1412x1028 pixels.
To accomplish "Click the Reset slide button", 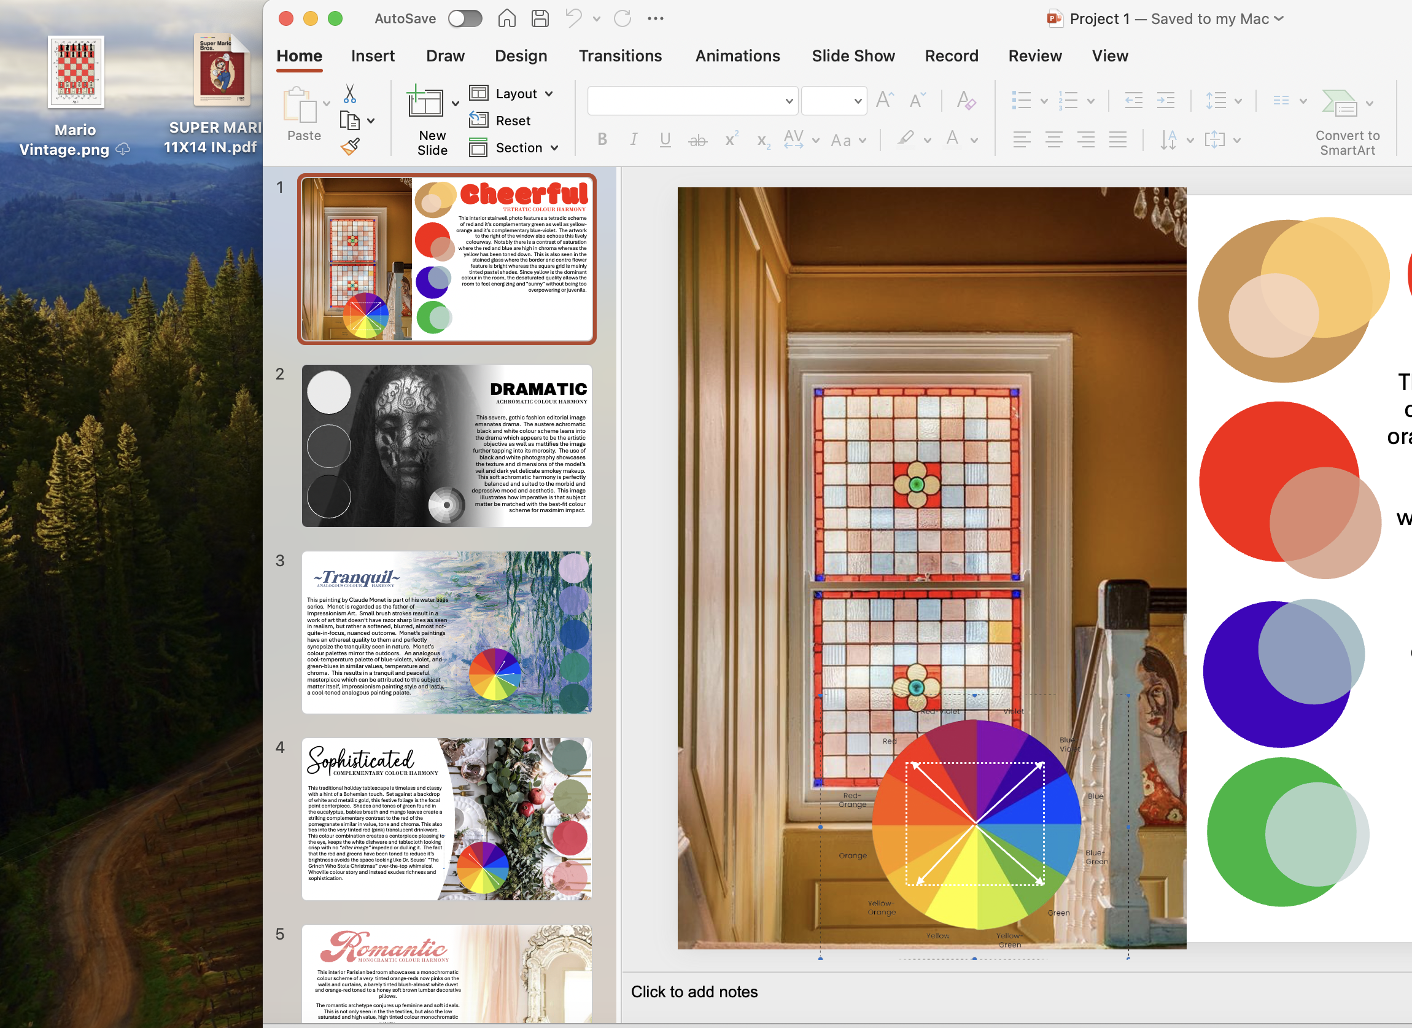I will click(500, 120).
